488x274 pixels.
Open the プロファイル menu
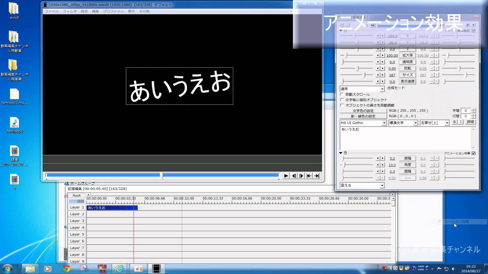point(113,11)
